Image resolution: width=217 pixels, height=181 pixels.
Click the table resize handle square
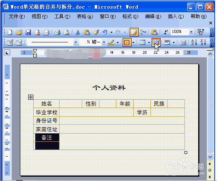186,153
